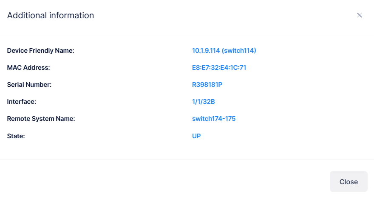The image size is (374, 197).
Task: Select the Serial Number label
Action: [29, 85]
